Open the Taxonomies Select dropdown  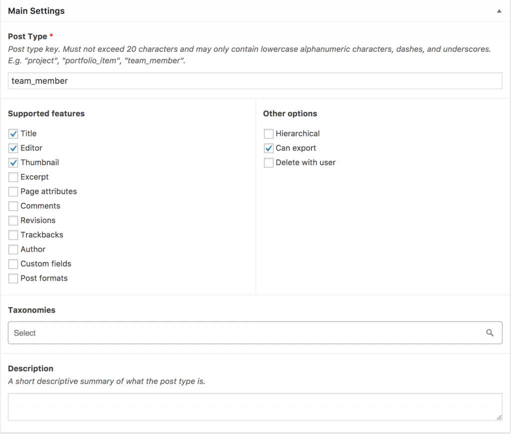coord(255,333)
